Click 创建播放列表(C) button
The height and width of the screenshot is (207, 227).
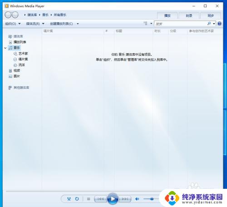click(61, 24)
